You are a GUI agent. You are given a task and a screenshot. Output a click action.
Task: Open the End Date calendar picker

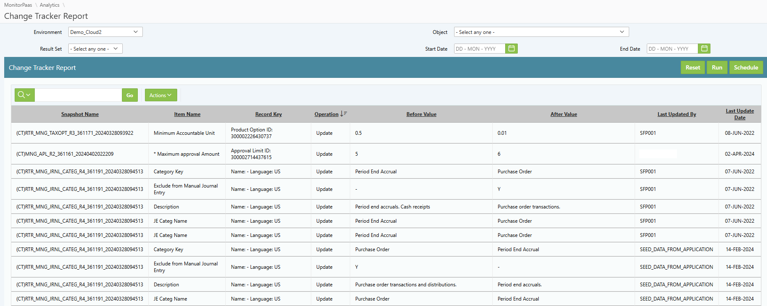[x=704, y=49]
